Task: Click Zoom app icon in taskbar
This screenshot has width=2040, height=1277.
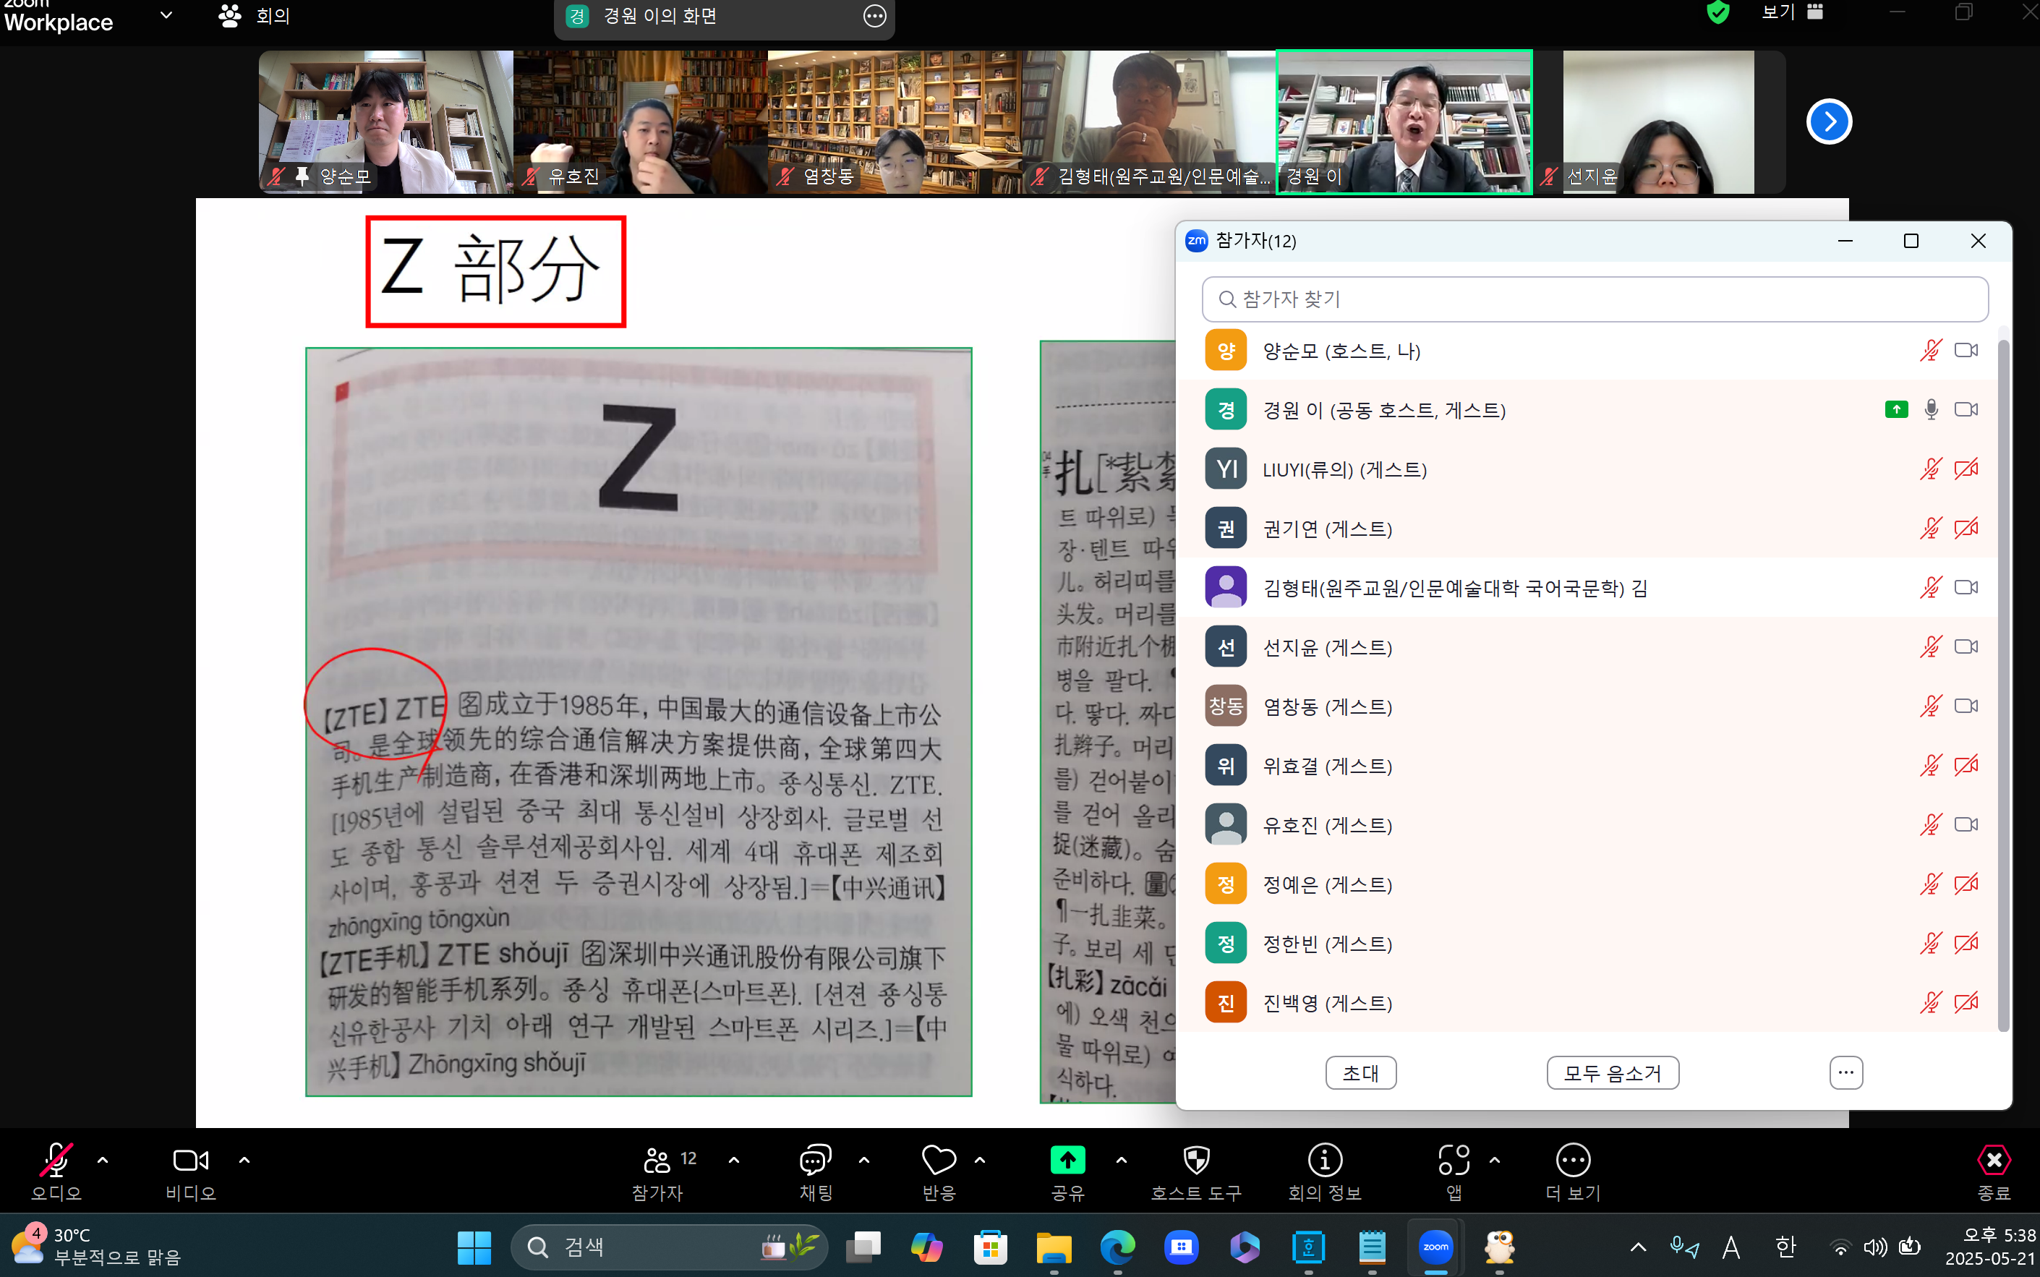Action: 1435,1247
